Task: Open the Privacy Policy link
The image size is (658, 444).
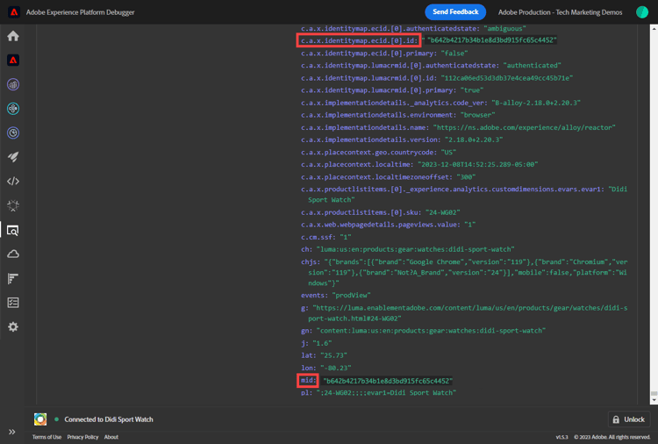Action: [82, 437]
